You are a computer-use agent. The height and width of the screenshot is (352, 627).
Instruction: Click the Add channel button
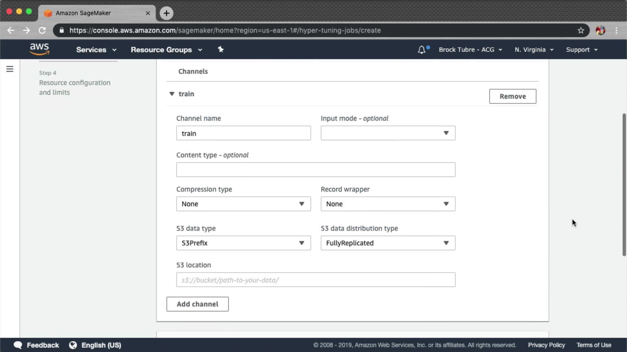197,304
